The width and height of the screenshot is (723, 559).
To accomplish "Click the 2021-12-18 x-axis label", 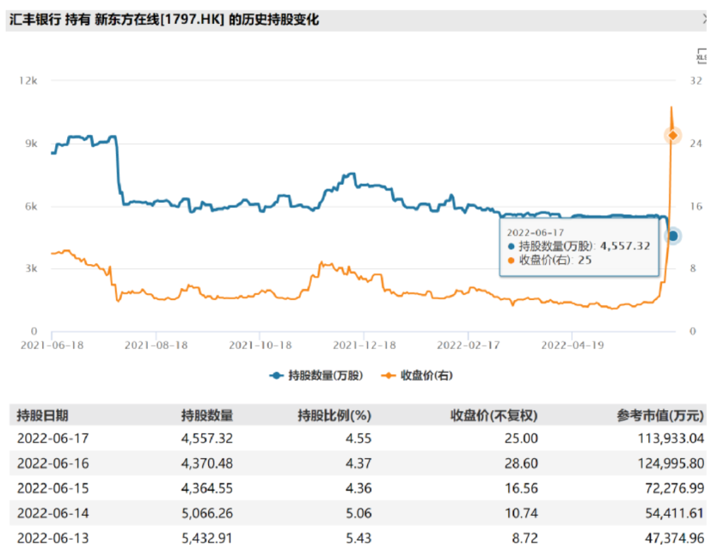I will (364, 345).
